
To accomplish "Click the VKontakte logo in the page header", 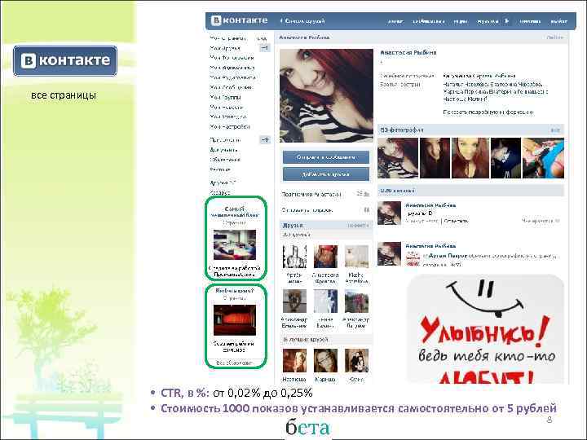I will point(239,20).
